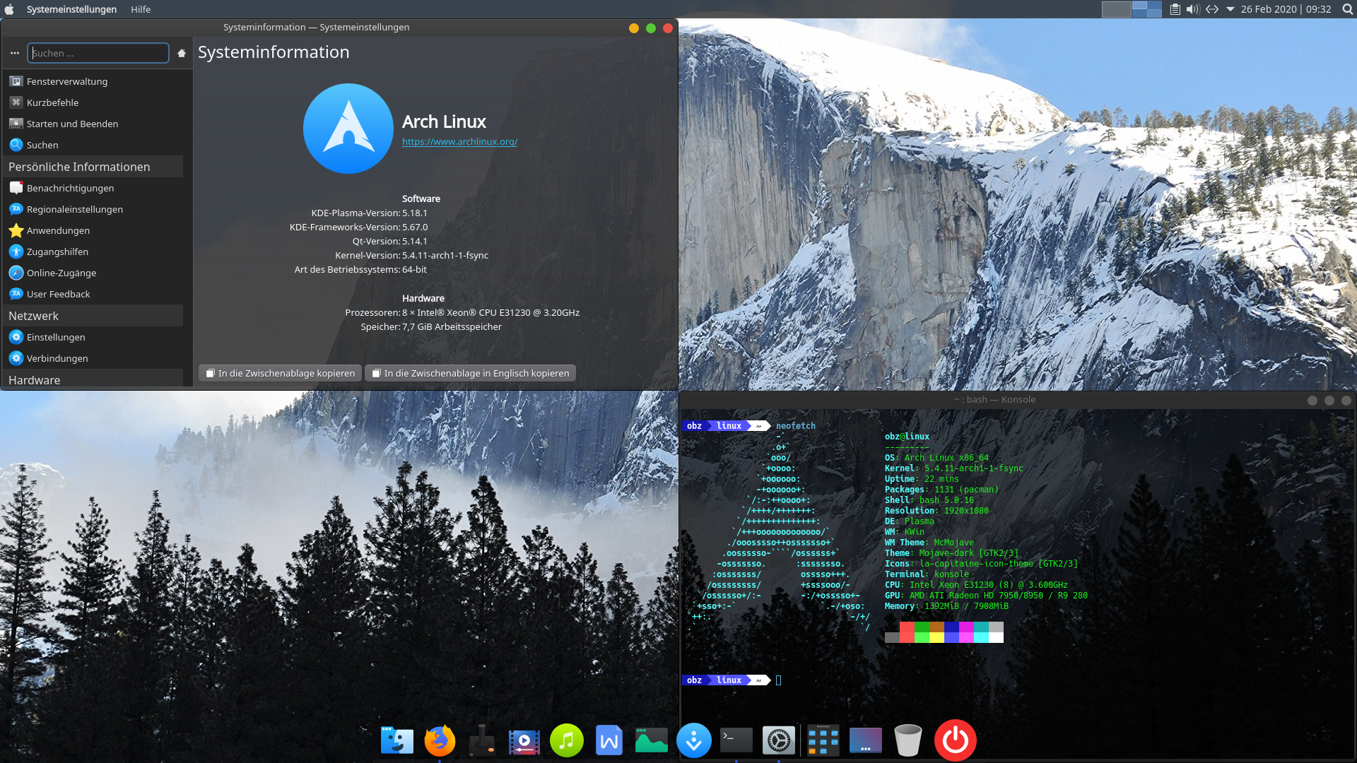The image size is (1357, 763).
Task: Open the three-dots sidebar menu button
Action: point(15,53)
